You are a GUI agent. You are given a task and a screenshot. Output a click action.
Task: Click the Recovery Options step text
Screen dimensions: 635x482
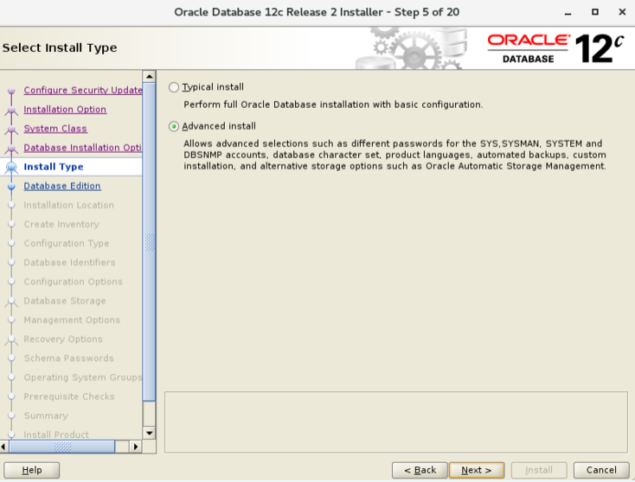click(x=63, y=339)
